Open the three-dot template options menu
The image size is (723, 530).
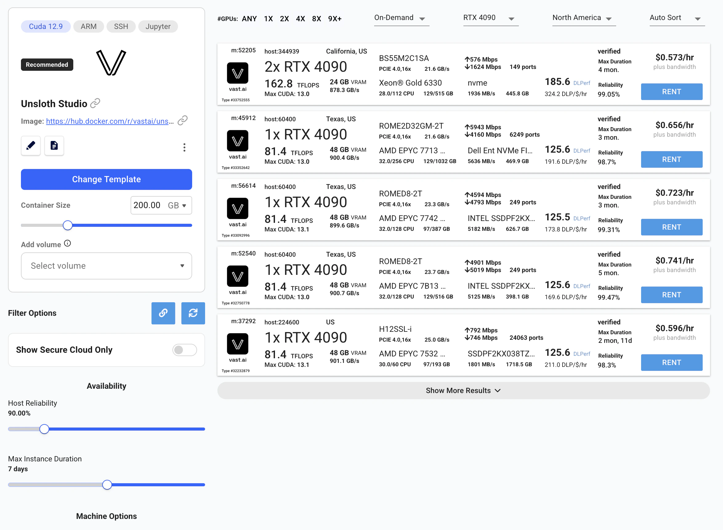tap(184, 147)
